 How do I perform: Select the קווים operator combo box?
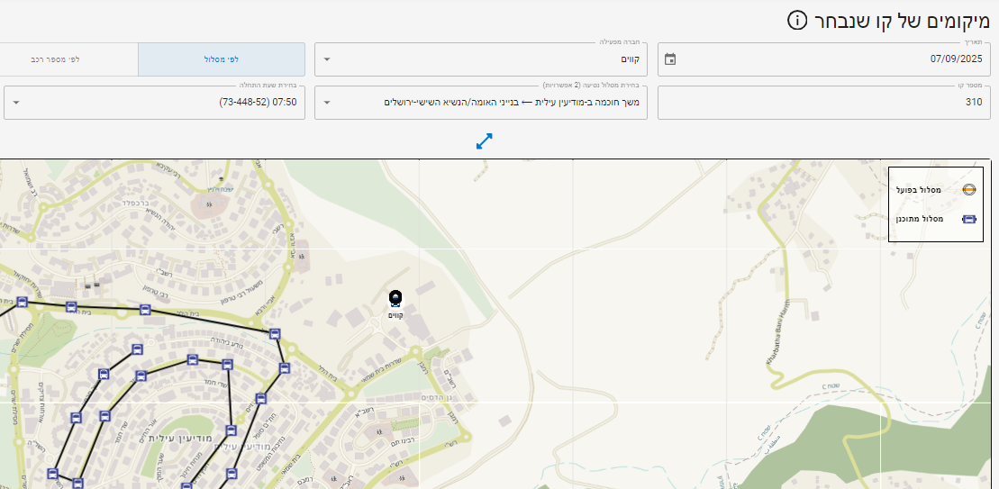(x=481, y=59)
